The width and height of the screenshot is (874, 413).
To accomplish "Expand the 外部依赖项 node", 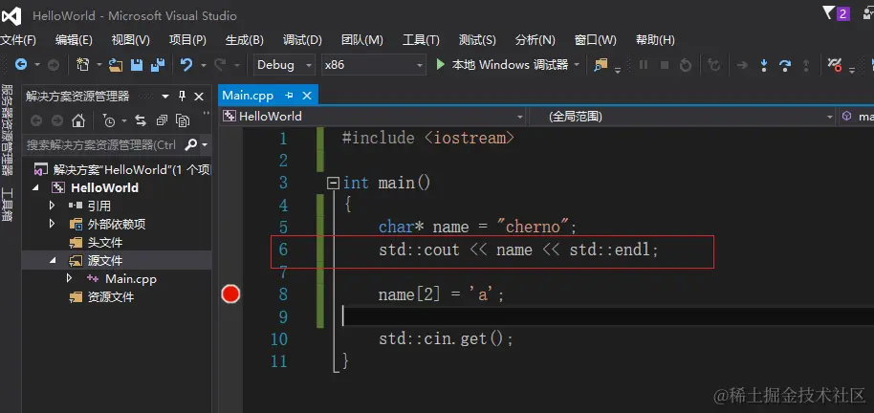I will tap(52, 224).
